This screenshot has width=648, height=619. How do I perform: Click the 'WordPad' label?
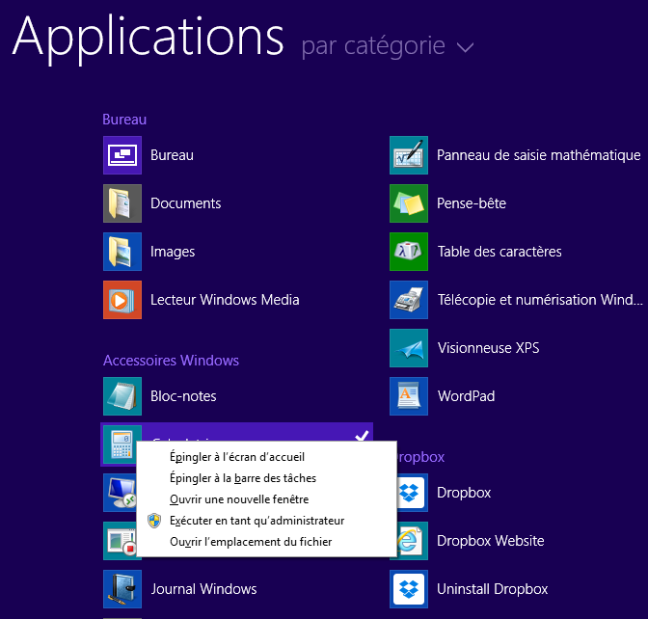[x=466, y=396]
